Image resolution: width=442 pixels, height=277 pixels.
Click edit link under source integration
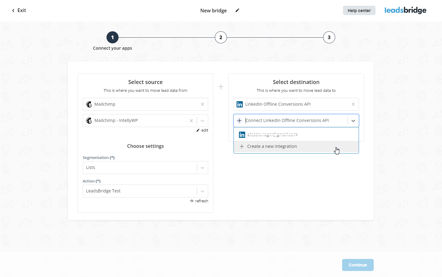(x=202, y=130)
